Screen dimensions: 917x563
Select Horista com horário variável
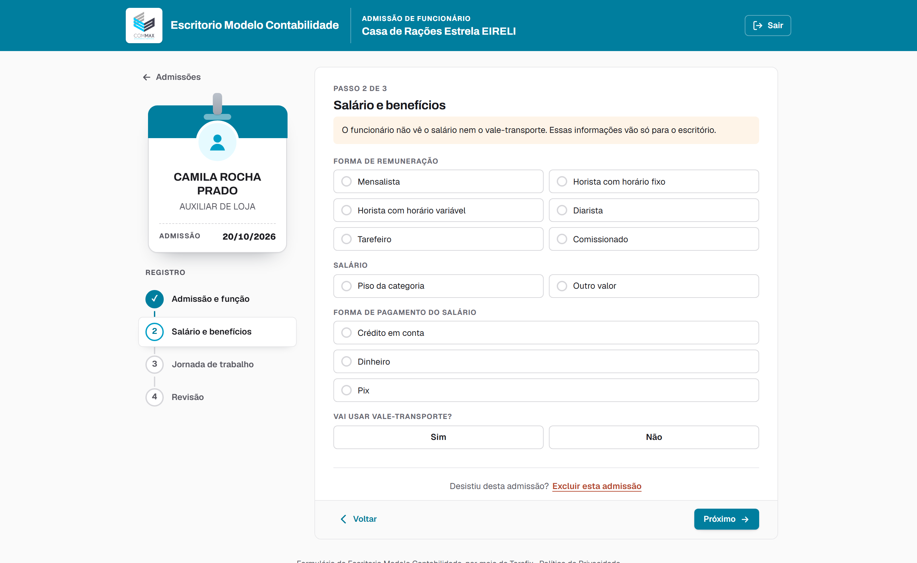click(x=439, y=210)
